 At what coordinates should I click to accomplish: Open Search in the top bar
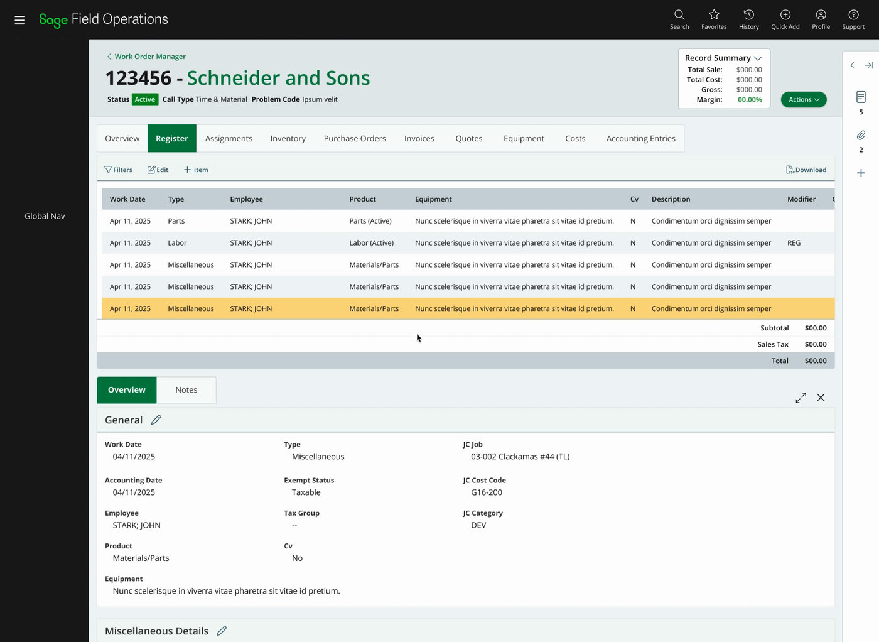pyautogui.click(x=679, y=19)
